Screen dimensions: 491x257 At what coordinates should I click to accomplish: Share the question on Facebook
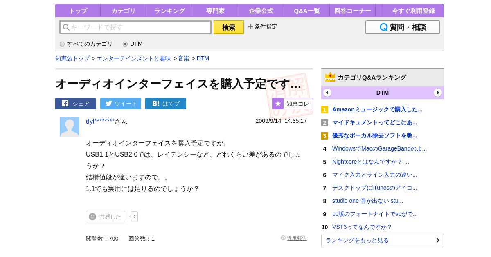click(76, 104)
